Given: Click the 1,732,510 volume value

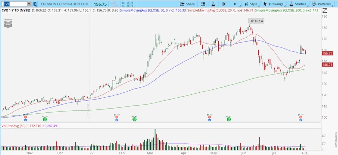Looking at the screenshot, I should (x=34, y=126).
